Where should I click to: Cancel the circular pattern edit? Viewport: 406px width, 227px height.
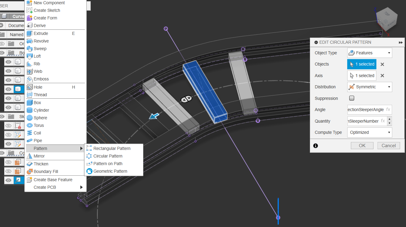point(389,146)
